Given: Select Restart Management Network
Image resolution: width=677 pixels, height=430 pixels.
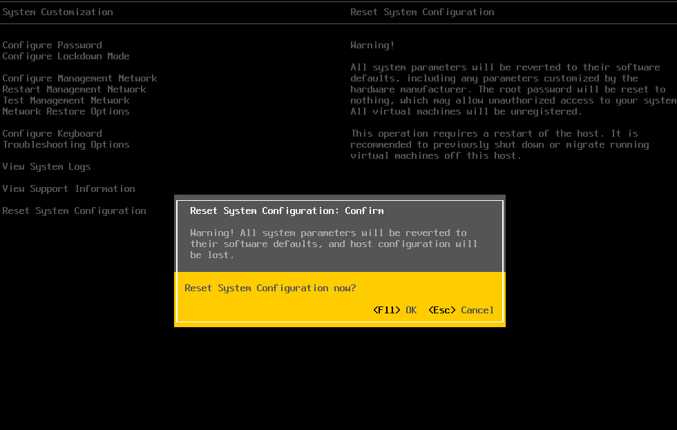Looking at the screenshot, I should pyautogui.click(x=74, y=89).
